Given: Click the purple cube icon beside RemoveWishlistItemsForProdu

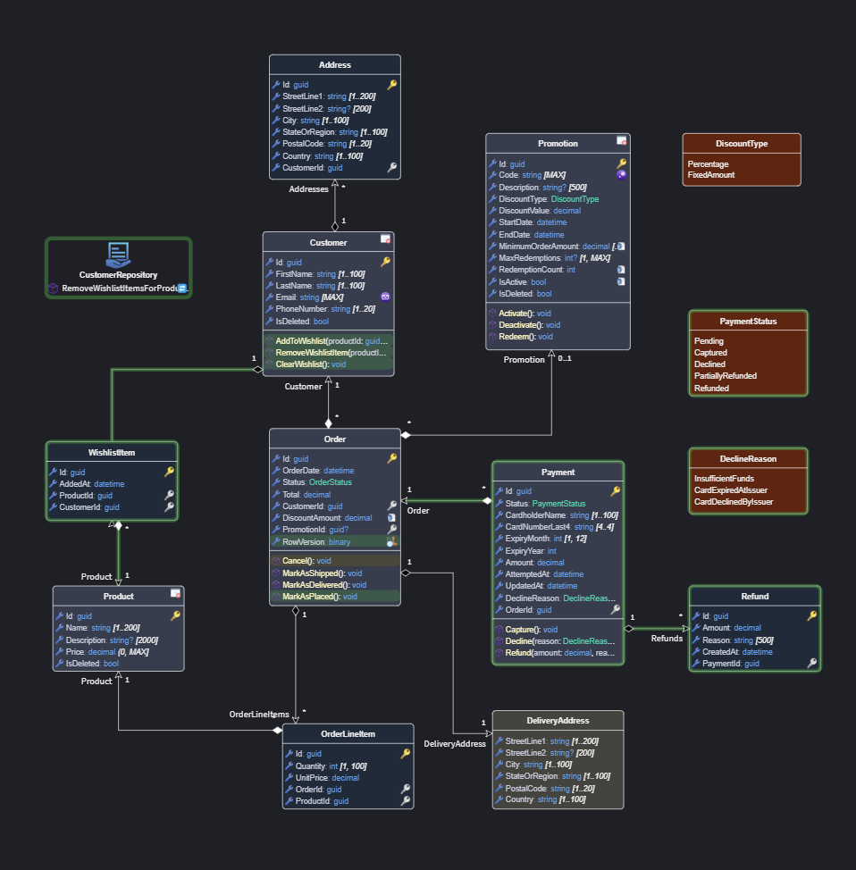Looking at the screenshot, I should (x=54, y=289).
